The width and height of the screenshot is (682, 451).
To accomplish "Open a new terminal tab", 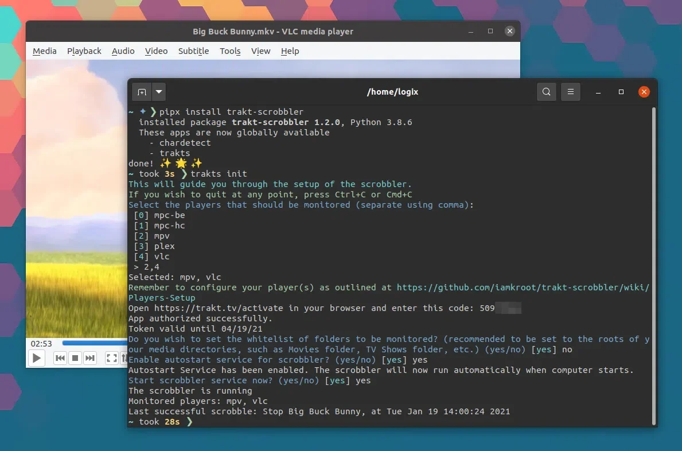I will tap(142, 91).
